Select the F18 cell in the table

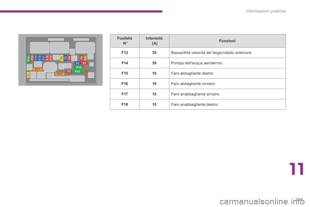(125, 104)
